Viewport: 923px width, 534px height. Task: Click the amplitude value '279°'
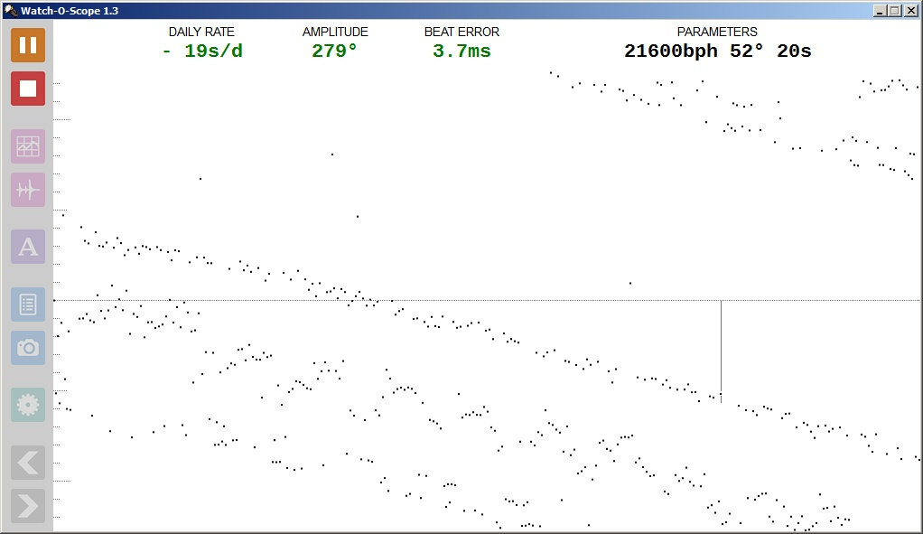point(334,52)
